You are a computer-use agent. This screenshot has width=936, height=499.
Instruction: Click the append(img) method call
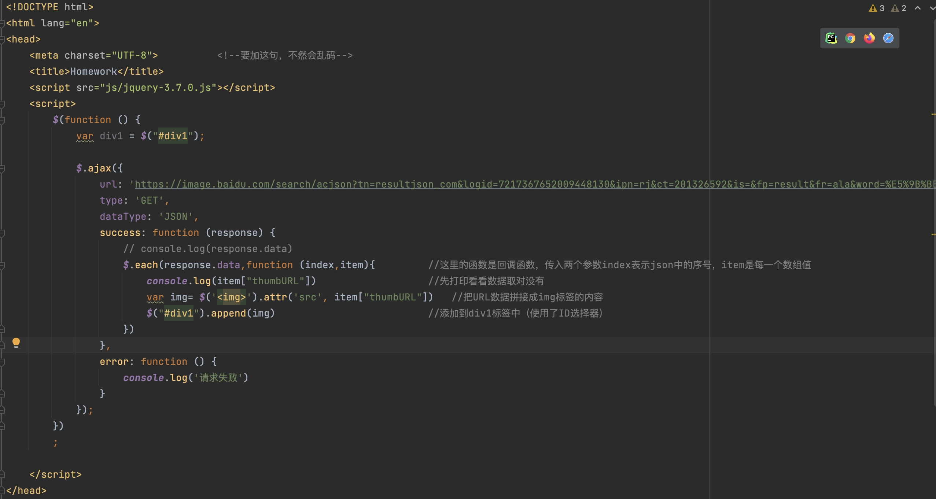243,313
